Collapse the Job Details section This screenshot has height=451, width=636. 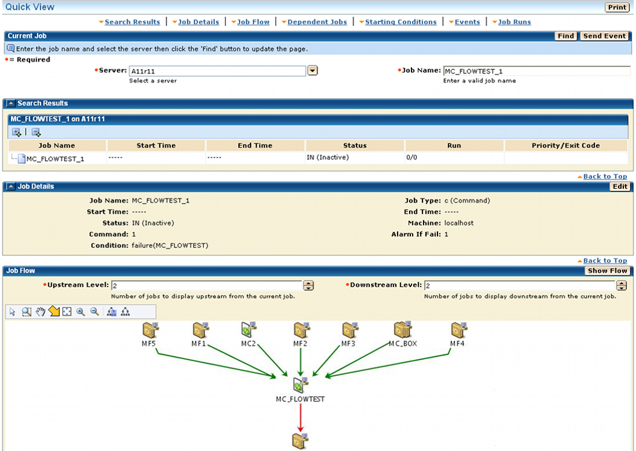(x=11, y=187)
